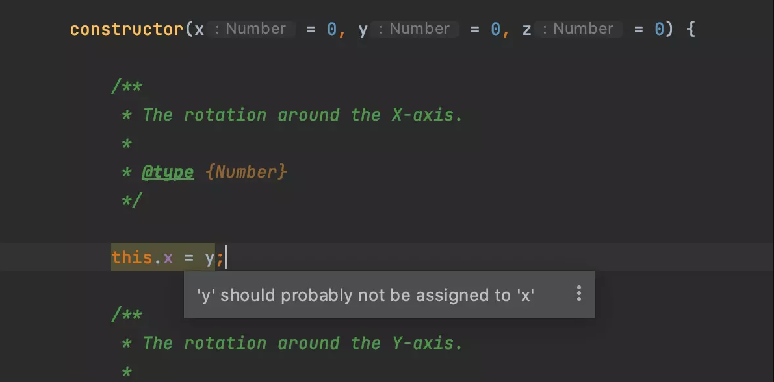Click the @type link in the JSDoc comment
The height and width of the screenshot is (382, 774).
pos(168,172)
